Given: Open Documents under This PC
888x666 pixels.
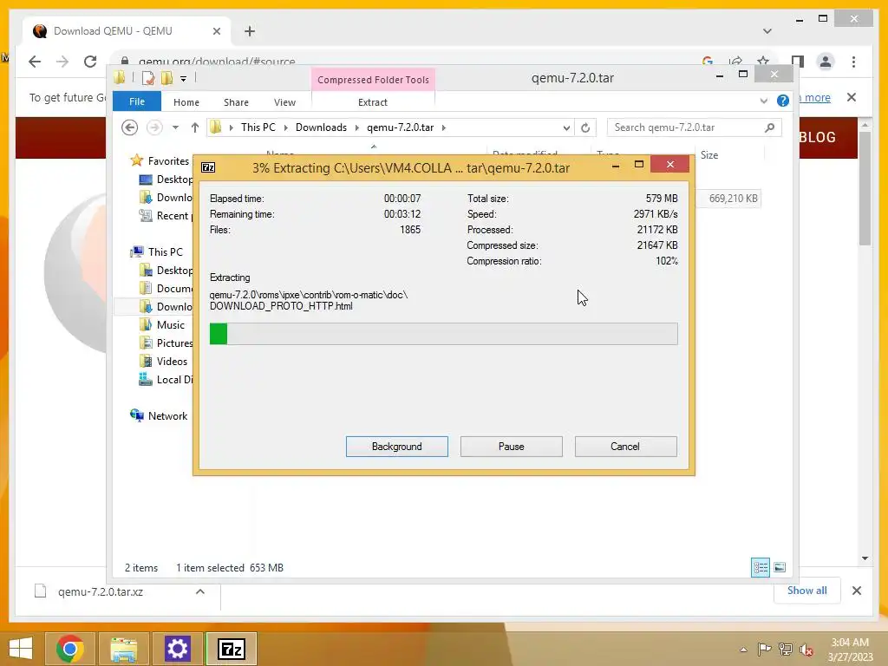Looking at the screenshot, I should [174, 288].
